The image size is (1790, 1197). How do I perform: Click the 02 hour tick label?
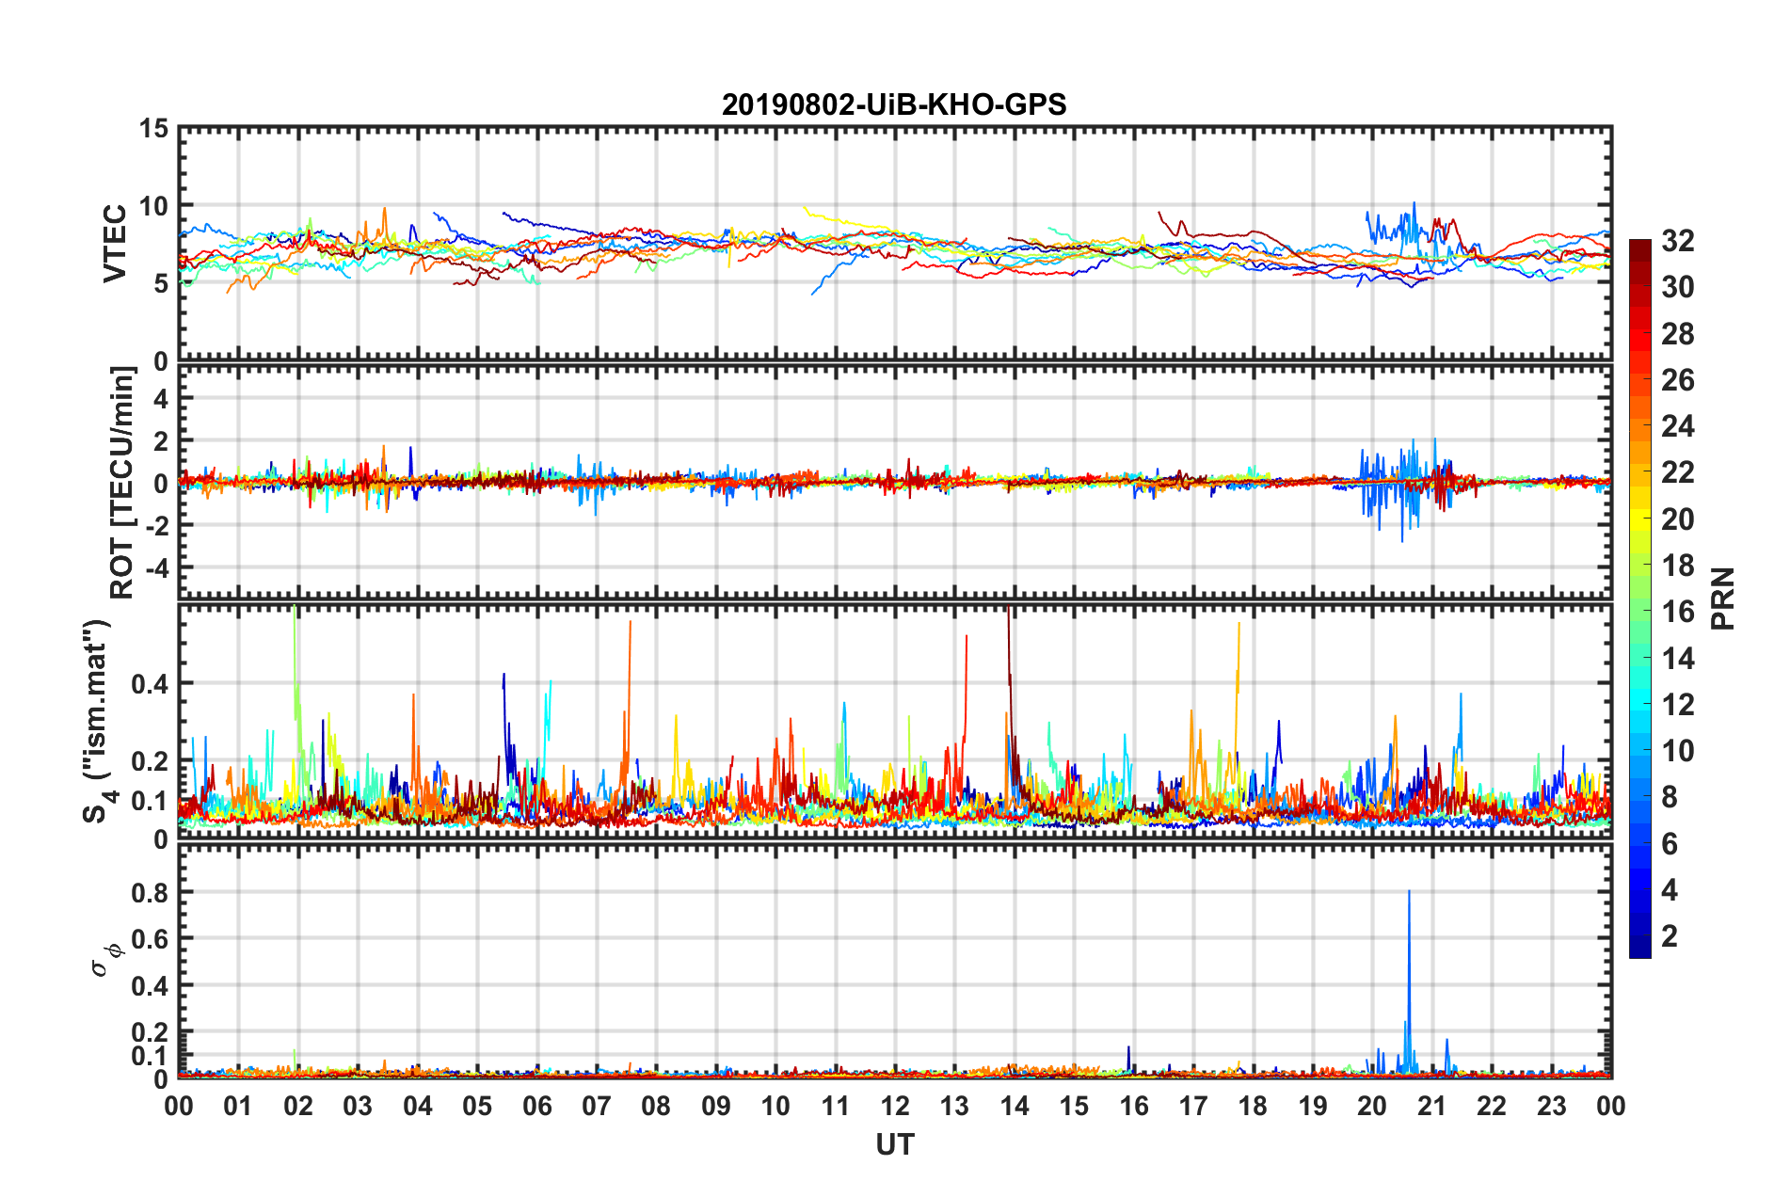(298, 1106)
